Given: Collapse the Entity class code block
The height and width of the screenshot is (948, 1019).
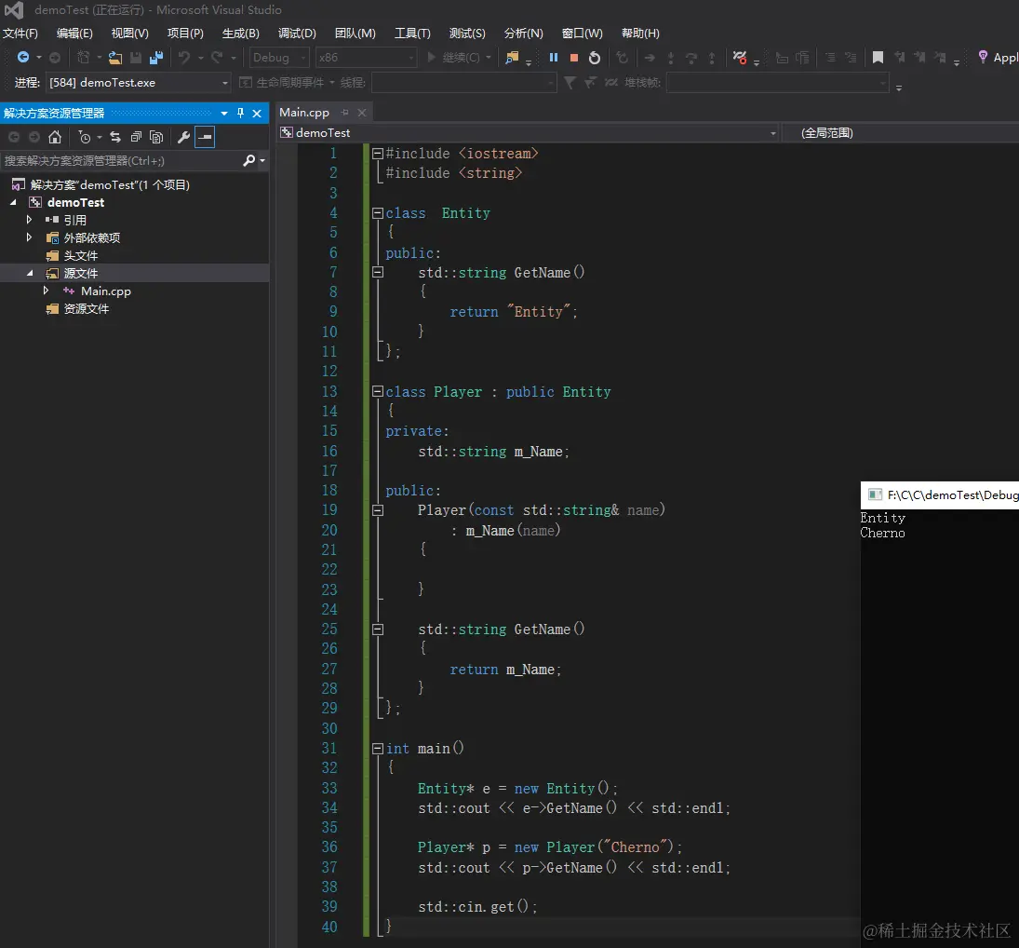Looking at the screenshot, I should [378, 213].
